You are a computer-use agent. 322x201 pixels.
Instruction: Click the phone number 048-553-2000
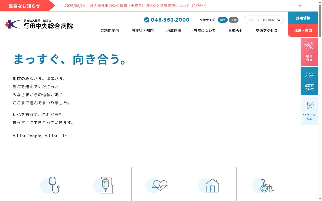170,20
